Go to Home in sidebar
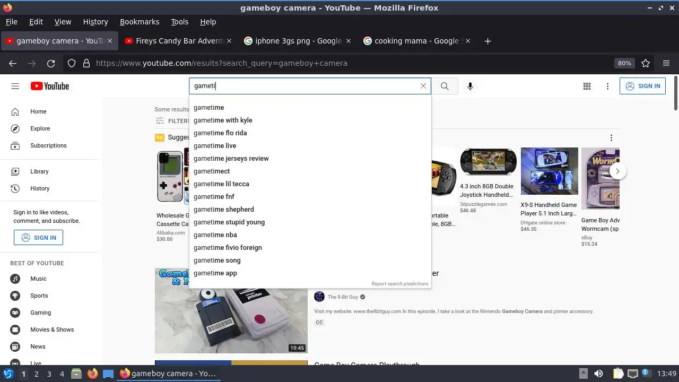Image resolution: width=679 pixels, height=382 pixels. (x=38, y=111)
